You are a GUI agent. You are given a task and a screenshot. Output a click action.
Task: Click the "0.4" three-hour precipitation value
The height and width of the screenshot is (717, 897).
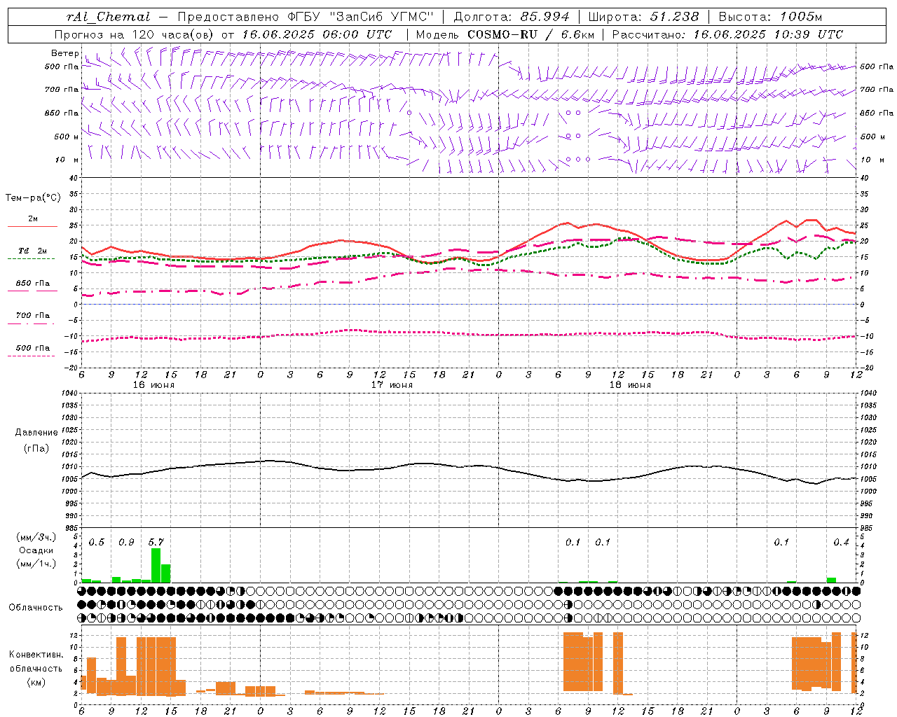point(841,542)
